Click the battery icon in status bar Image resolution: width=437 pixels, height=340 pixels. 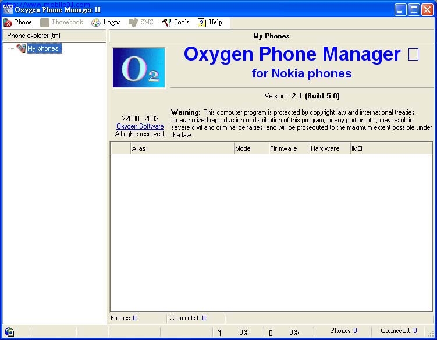coord(271,332)
